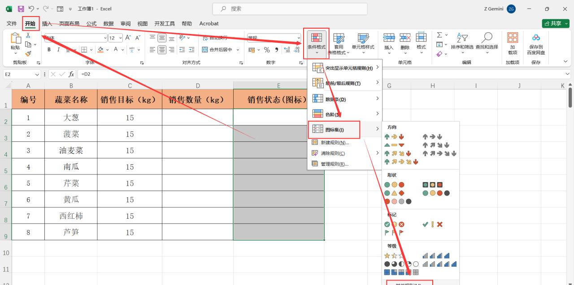Click the Z Gemini account button

(500, 9)
